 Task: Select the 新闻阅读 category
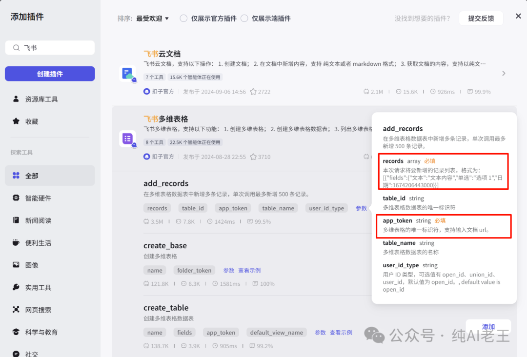(50, 220)
